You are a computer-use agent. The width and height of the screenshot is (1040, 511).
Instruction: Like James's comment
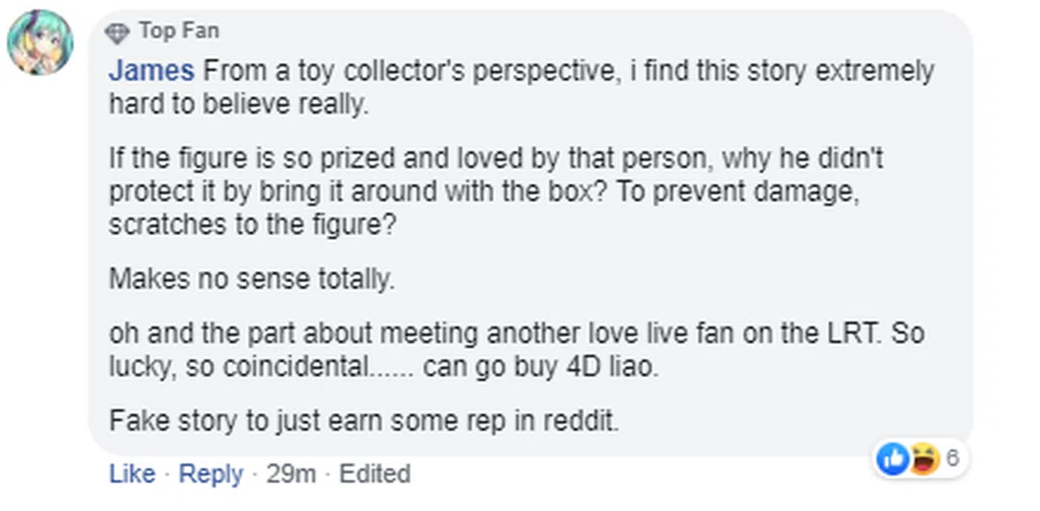(x=132, y=474)
